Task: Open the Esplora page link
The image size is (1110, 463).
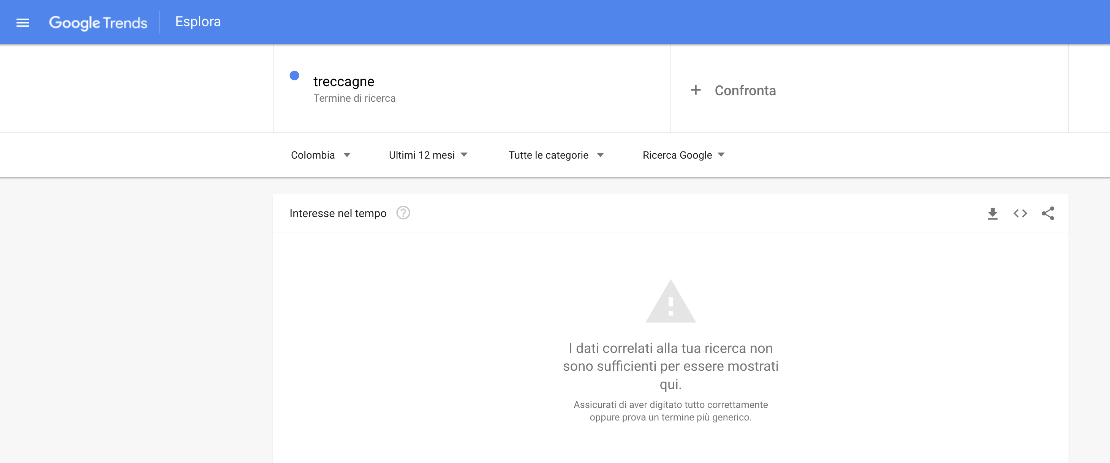Action: tap(198, 22)
